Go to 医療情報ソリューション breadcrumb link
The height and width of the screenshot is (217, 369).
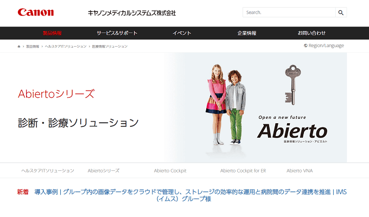(x=110, y=47)
